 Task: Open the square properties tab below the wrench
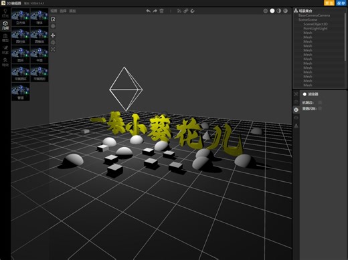tap(296, 102)
